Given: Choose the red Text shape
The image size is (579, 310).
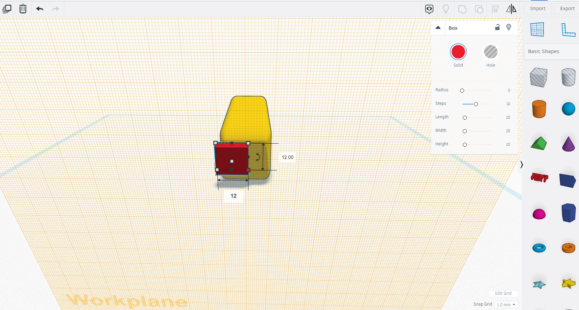Looking at the screenshot, I should [539, 177].
